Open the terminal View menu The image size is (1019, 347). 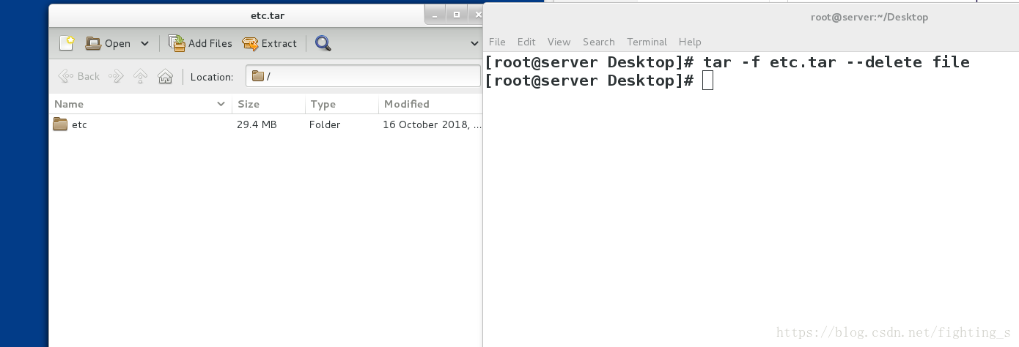click(559, 42)
